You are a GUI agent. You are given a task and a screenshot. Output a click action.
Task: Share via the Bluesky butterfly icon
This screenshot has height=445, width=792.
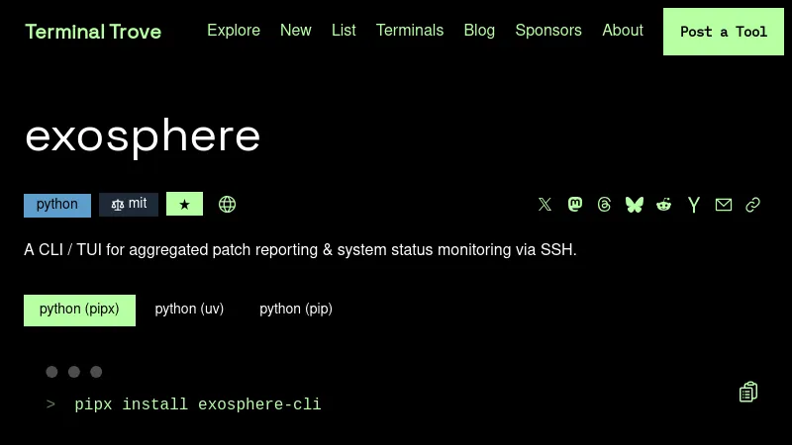[x=635, y=205]
